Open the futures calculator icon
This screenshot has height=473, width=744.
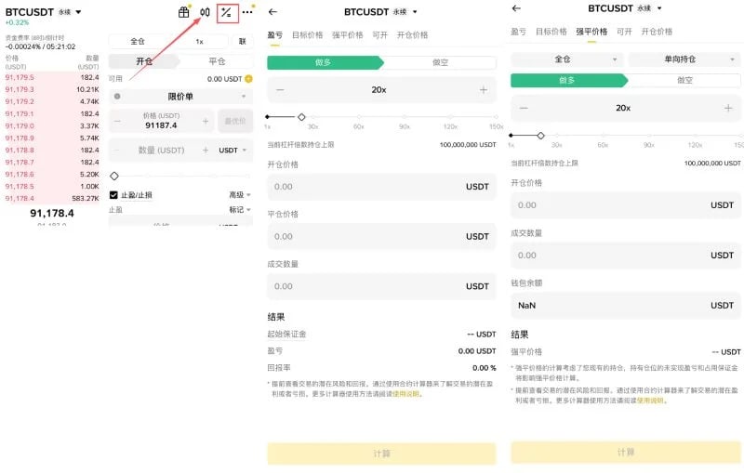[227, 13]
